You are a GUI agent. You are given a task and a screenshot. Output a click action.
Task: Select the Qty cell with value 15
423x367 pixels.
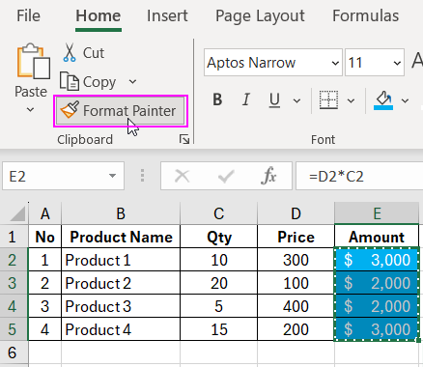[x=219, y=329]
